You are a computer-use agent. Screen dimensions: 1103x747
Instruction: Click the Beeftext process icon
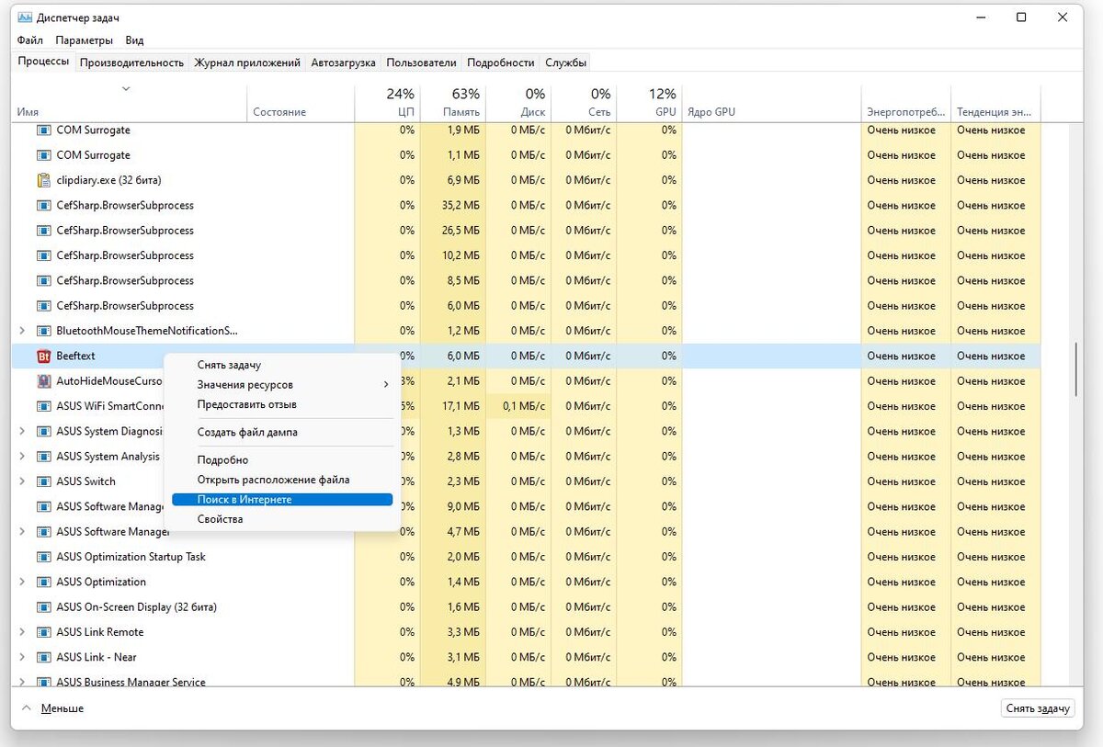[43, 356]
